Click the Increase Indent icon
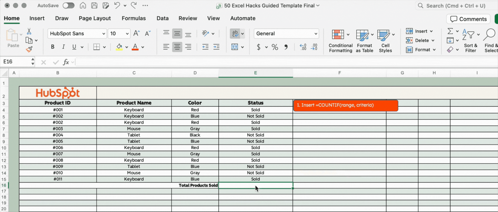 pos(216,47)
